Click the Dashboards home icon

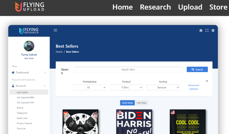pos(13,72)
